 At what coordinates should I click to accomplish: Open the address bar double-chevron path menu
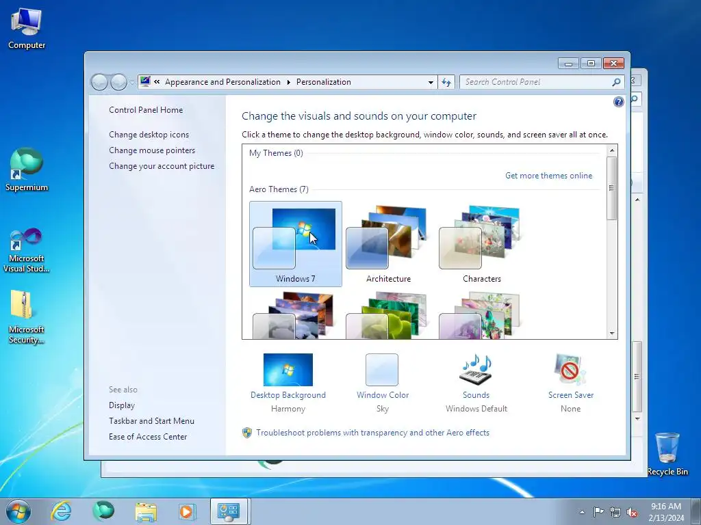click(157, 82)
